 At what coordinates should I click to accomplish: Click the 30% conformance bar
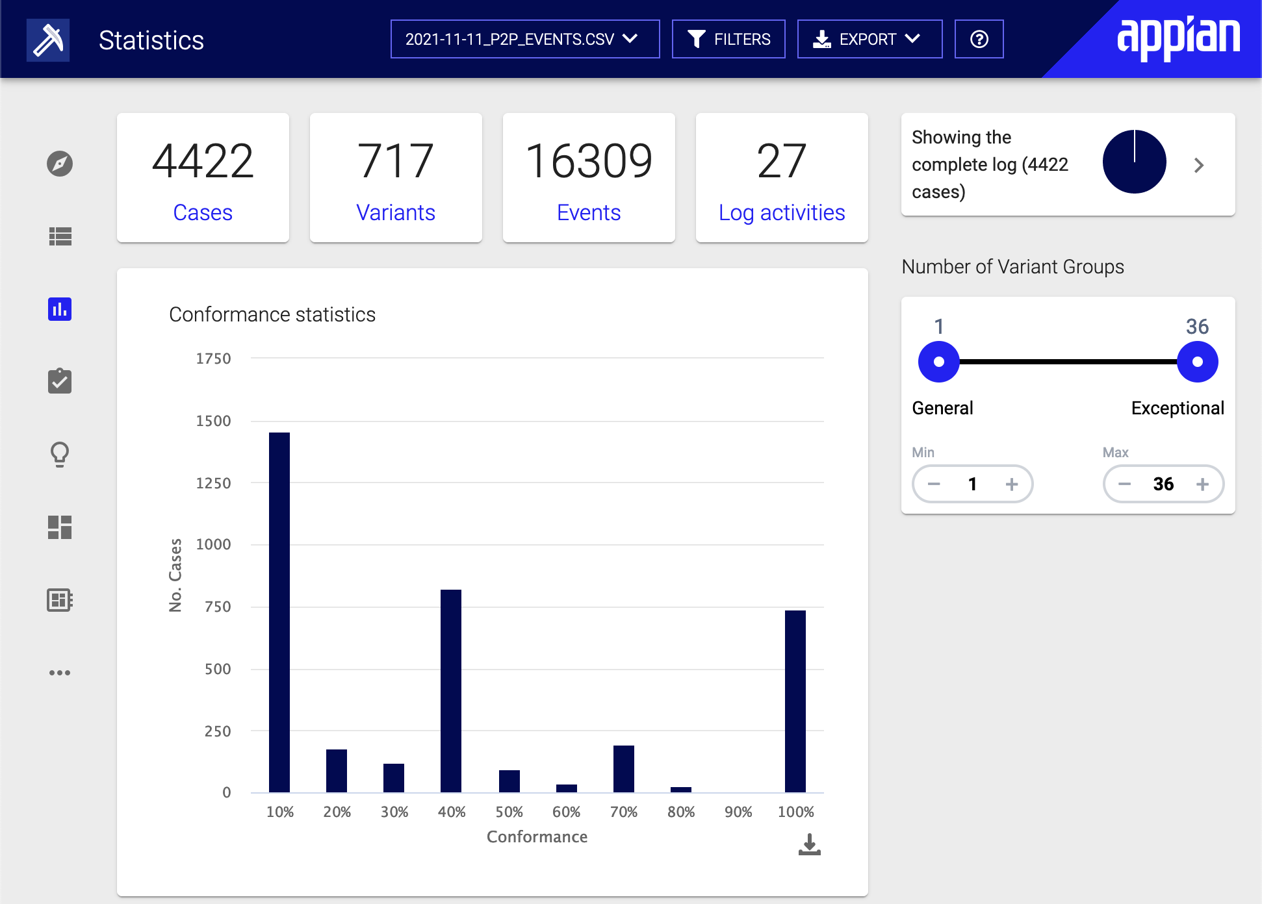[x=394, y=778]
